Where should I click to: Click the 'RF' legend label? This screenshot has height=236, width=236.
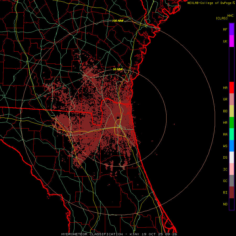click(225, 29)
